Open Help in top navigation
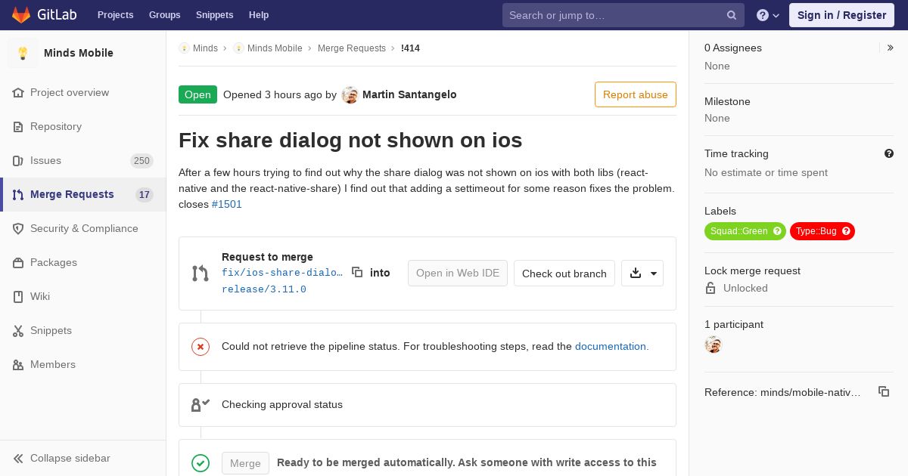This screenshot has height=476, width=908. coord(259,15)
